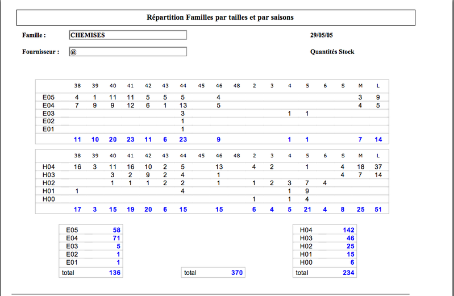This screenshot has width=454, height=296.
Task: Select the H01 row label in the lower size grid
Action: (48, 191)
